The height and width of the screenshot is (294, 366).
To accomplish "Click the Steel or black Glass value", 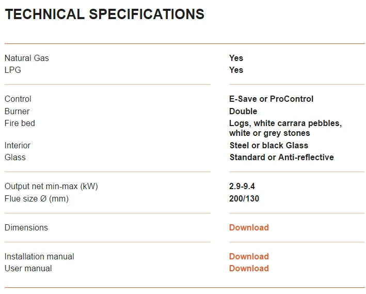I will tap(269, 145).
